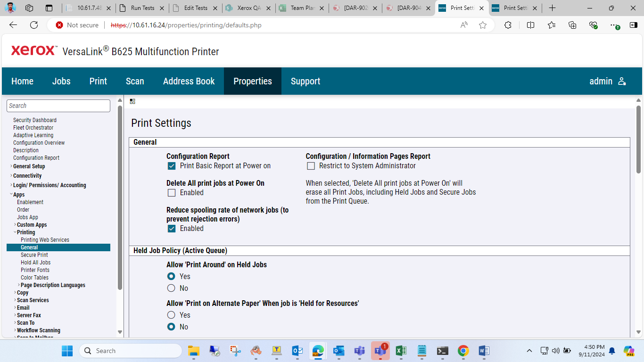Enable Delete All print jobs at Power On
Viewport: 644px width, 362px height.
click(x=172, y=193)
